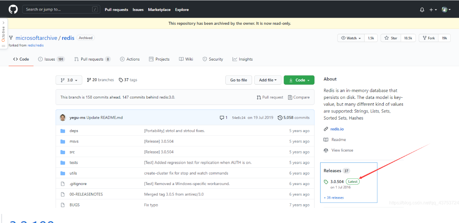The image size is (459, 223).
Task: Open the Update README.md commit message
Action: coord(105,118)
